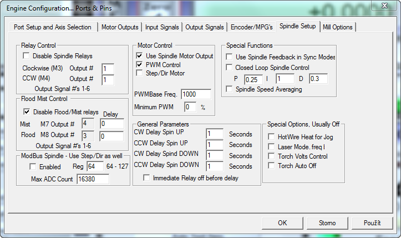Go to the Input Signals tab
This screenshot has height=238, width=401.
(162, 27)
